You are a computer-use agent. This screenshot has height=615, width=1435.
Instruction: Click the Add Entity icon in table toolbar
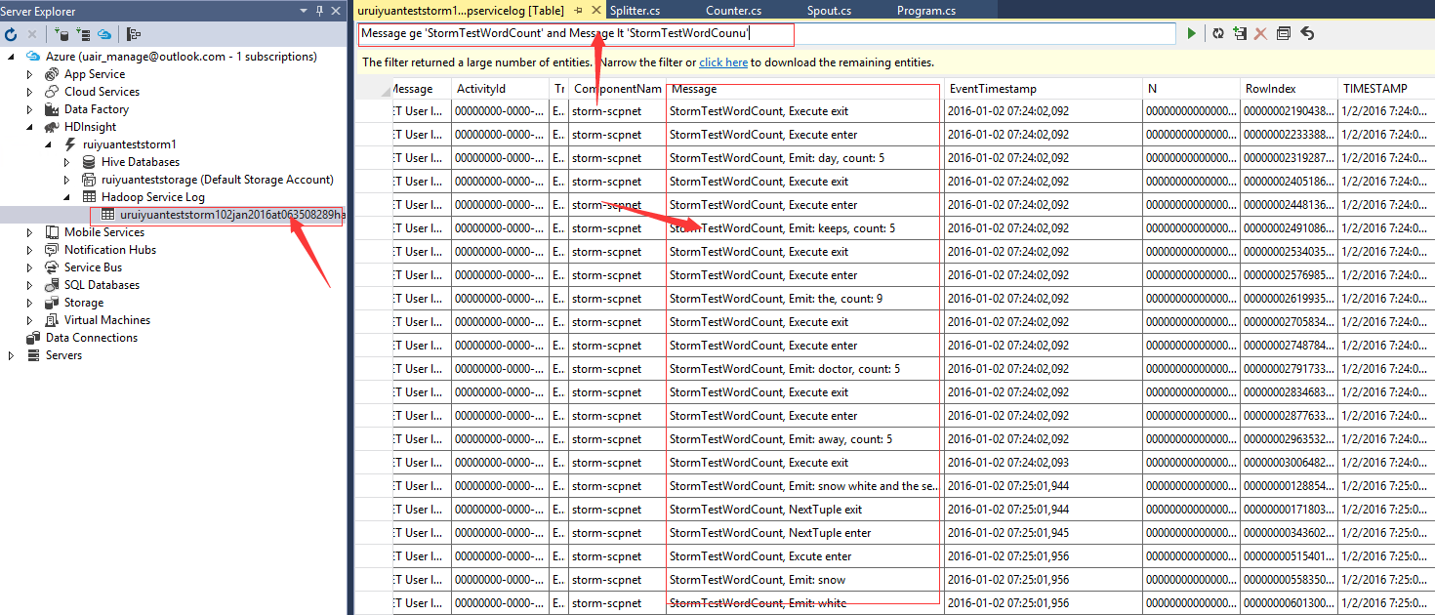pyautogui.click(x=1240, y=34)
